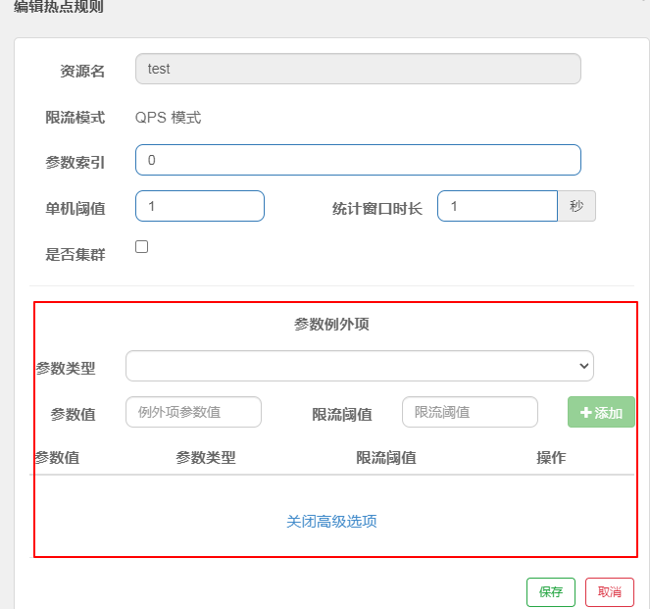Click the 限流阈值 table column header
This screenshot has height=609, width=650.
pos(386,458)
